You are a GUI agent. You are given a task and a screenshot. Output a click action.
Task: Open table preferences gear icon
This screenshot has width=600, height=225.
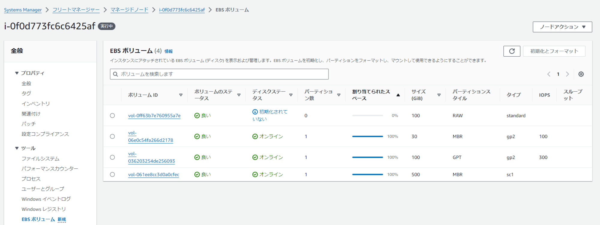(x=581, y=74)
